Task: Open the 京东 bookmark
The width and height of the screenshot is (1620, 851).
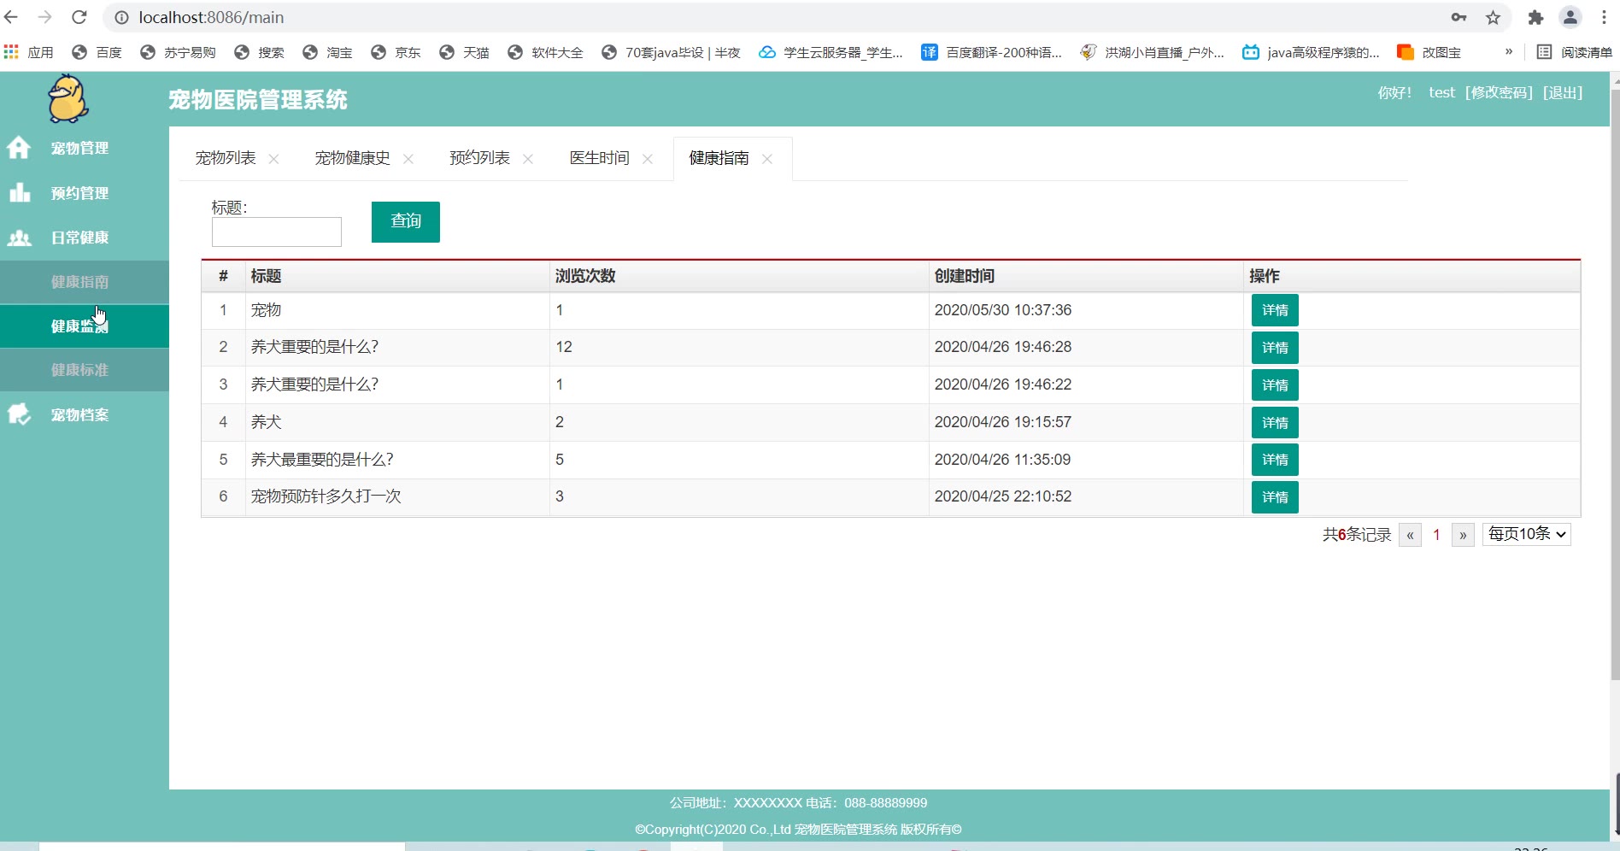Action: 396,52
